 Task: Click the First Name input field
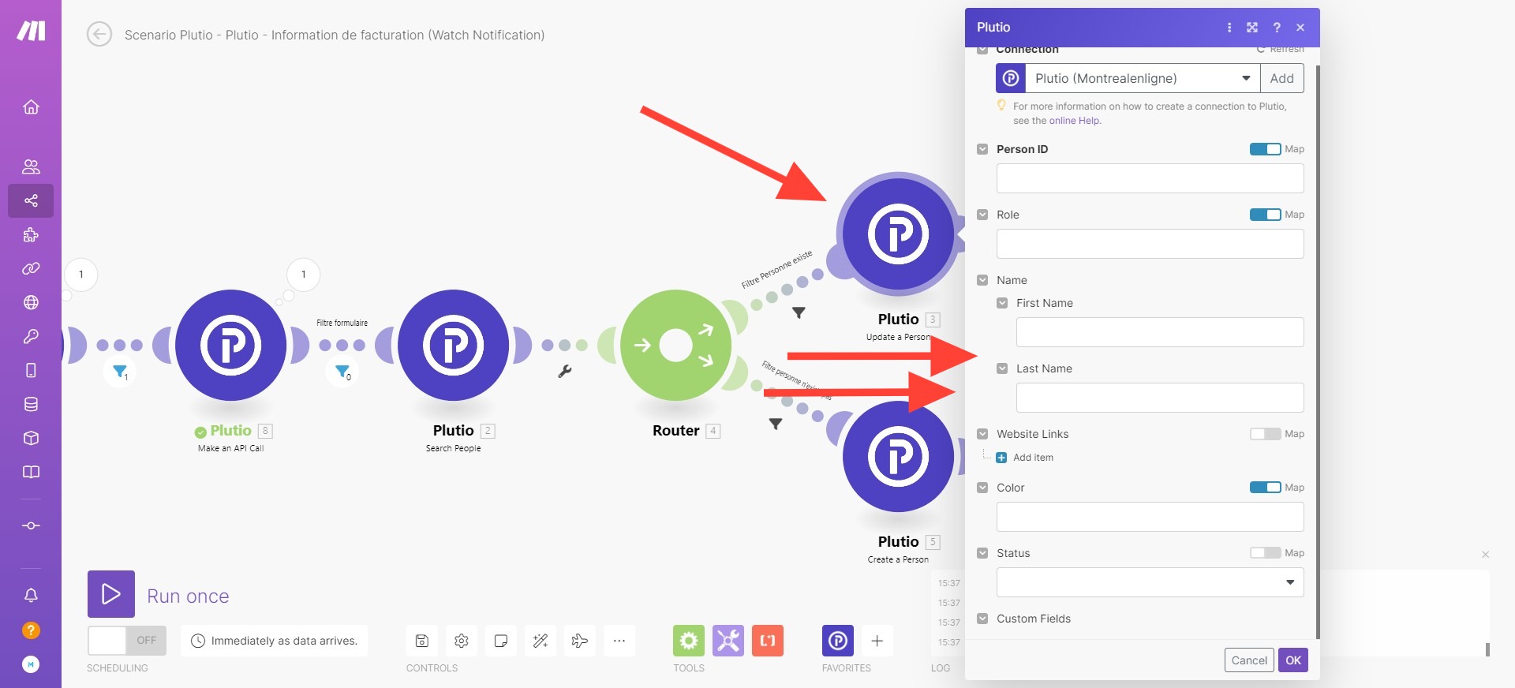tap(1160, 332)
